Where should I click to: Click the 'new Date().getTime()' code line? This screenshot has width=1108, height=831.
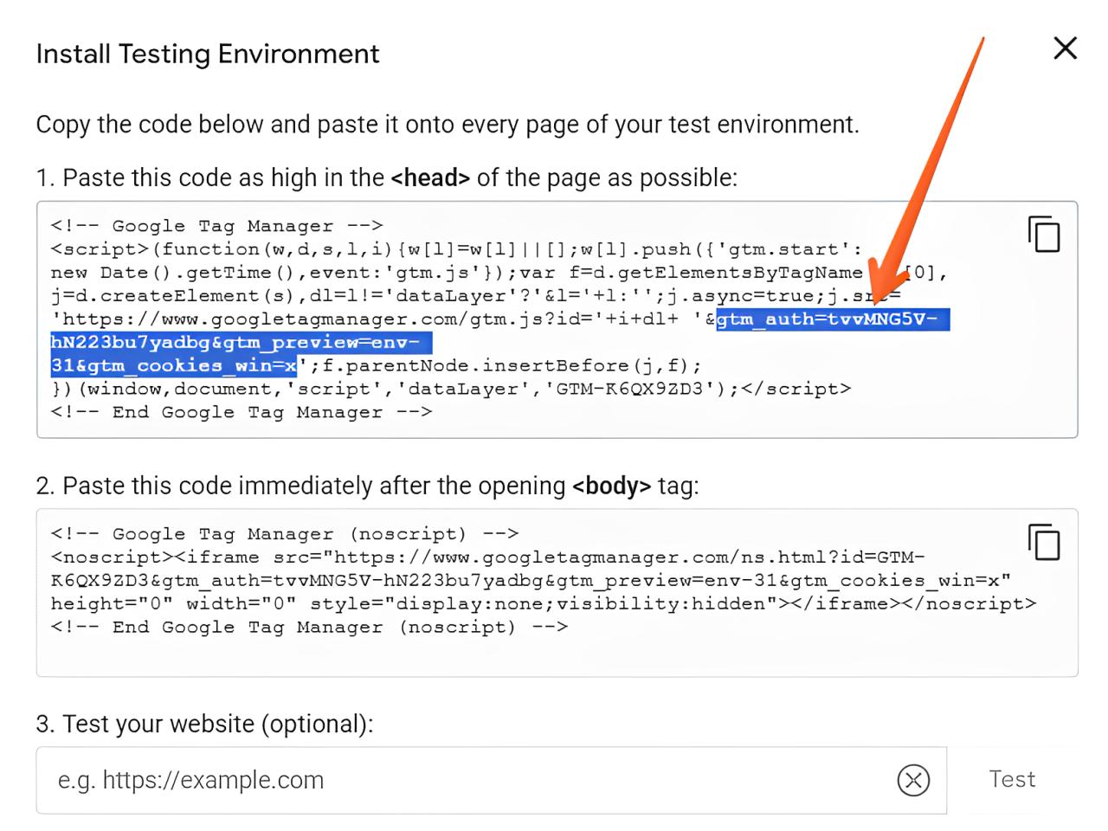tap(499, 273)
